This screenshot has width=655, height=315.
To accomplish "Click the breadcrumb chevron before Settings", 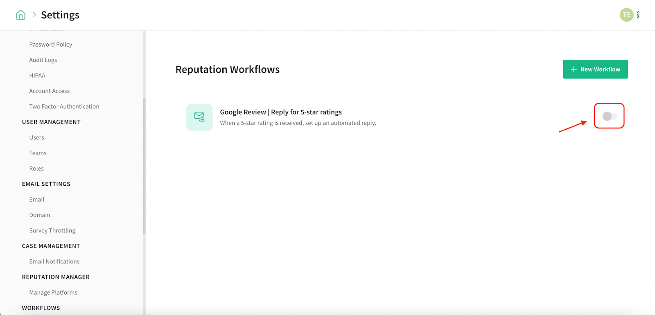I will pos(34,15).
